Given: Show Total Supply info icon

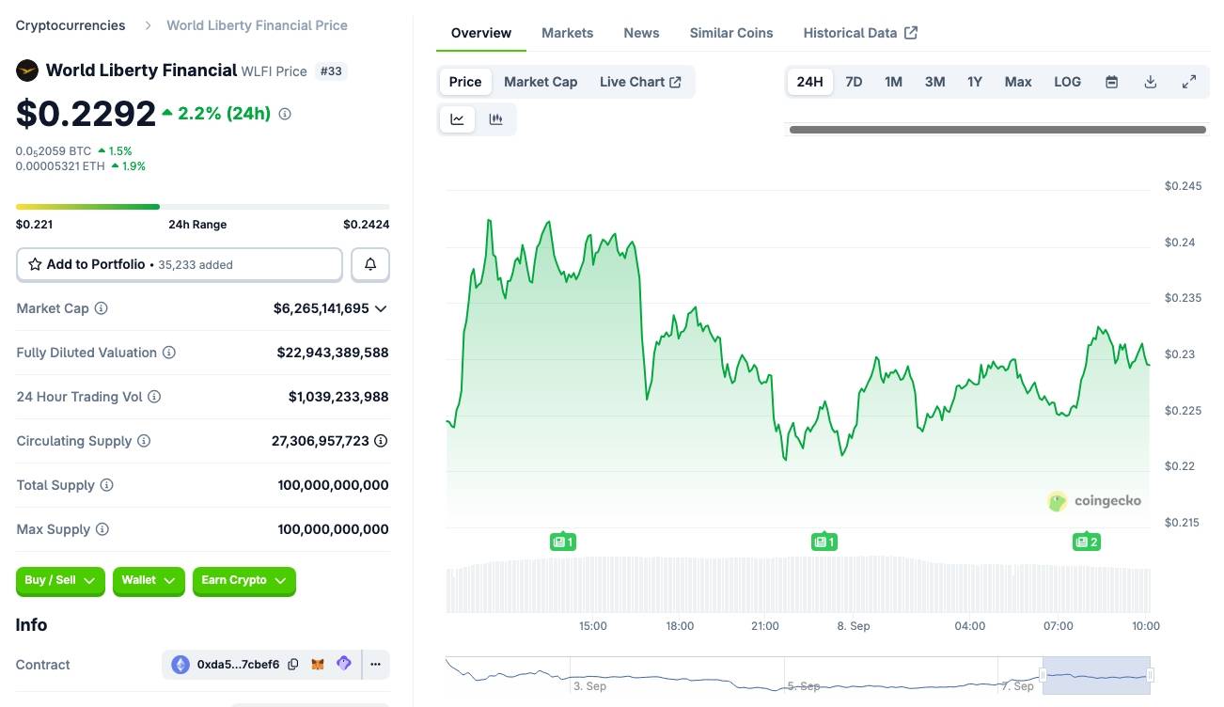Looking at the screenshot, I should click(x=107, y=485).
